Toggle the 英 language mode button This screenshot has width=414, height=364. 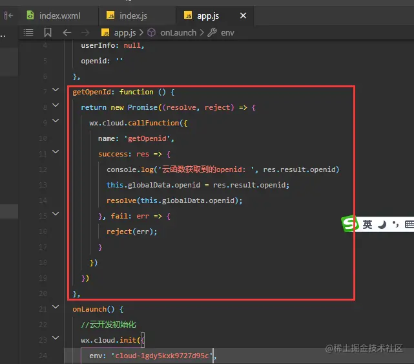coord(367,224)
